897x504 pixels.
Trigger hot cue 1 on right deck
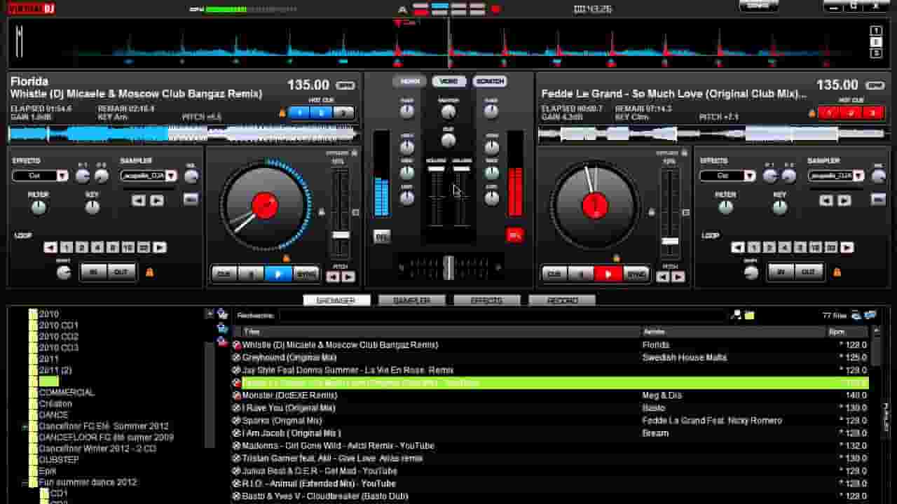tap(830, 112)
